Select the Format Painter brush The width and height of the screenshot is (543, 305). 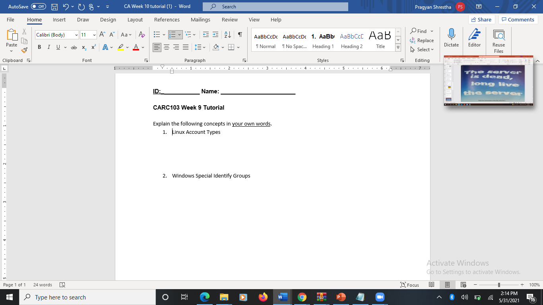coord(24,50)
